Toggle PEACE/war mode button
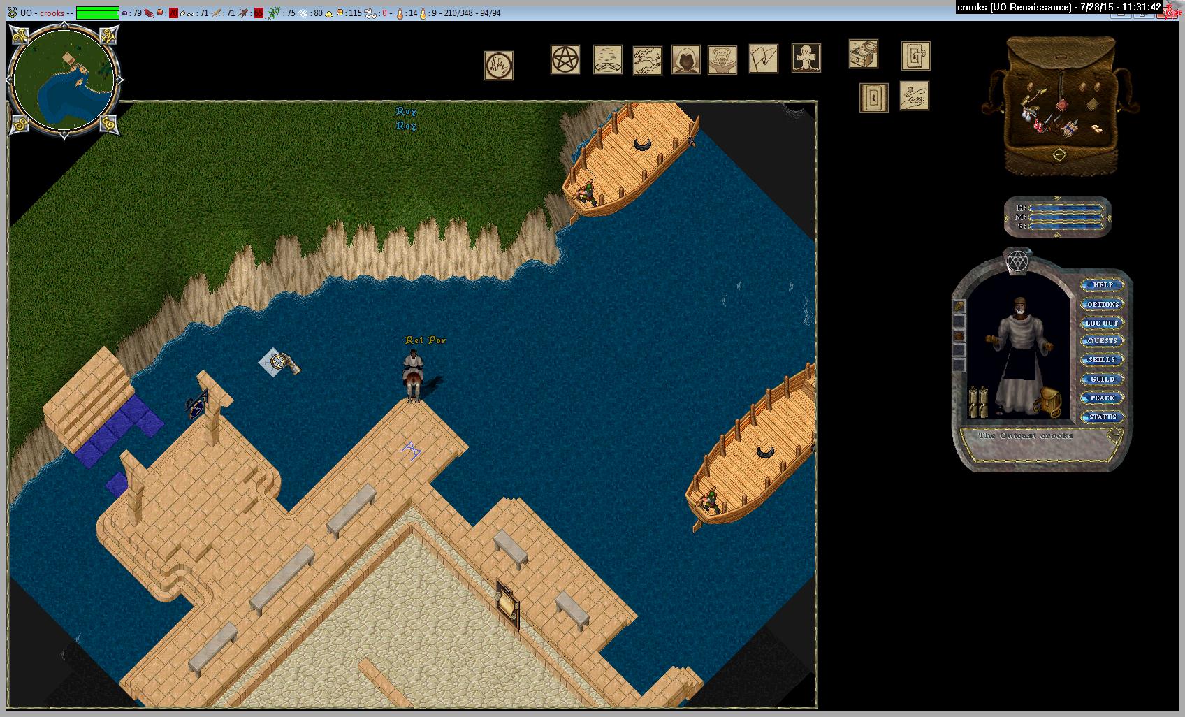 [x=1103, y=398]
